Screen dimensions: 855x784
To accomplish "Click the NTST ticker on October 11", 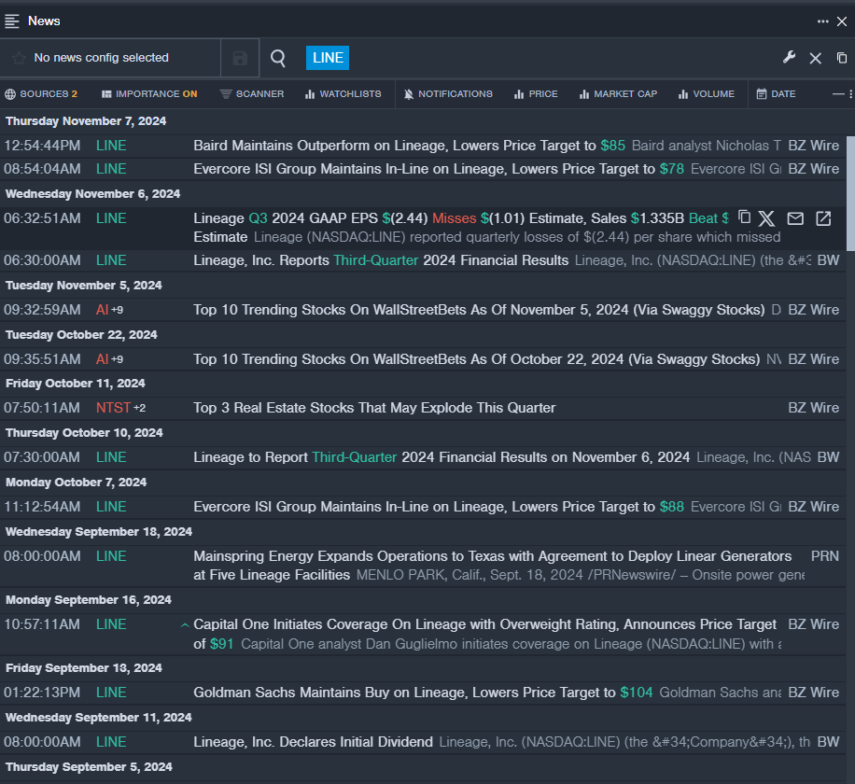I will 113,408.
